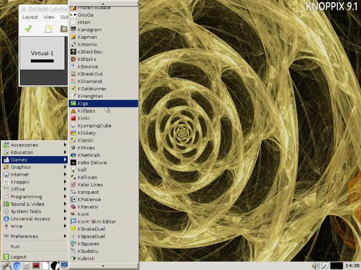Open KPatience card game
The image size is (361, 270).
coord(103,200)
